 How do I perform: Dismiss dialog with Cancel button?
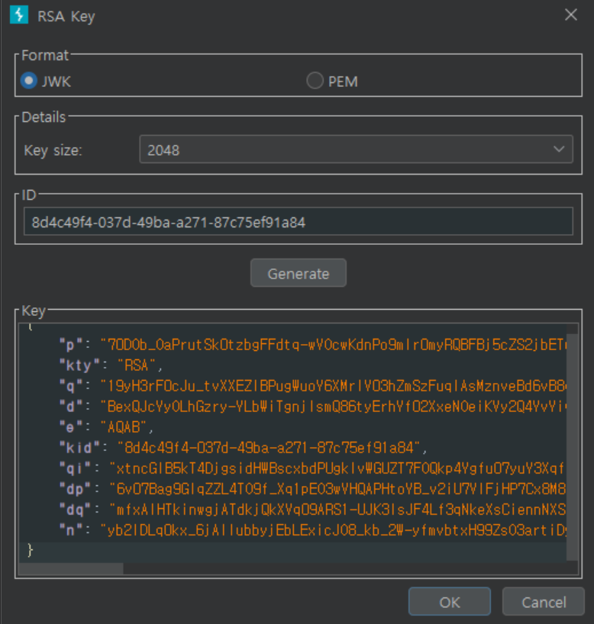coord(544,602)
